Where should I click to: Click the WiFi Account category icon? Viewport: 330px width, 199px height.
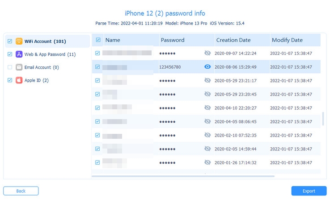[x=19, y=41]
